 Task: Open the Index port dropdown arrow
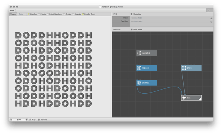click(211, 19)
